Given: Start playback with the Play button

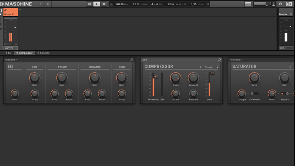Looking at the screenshot, I should pyautogui.click(x=96, y=4).
